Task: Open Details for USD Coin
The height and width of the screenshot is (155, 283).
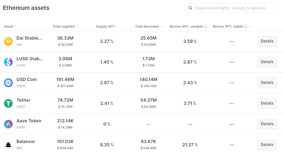Action: 267,83
